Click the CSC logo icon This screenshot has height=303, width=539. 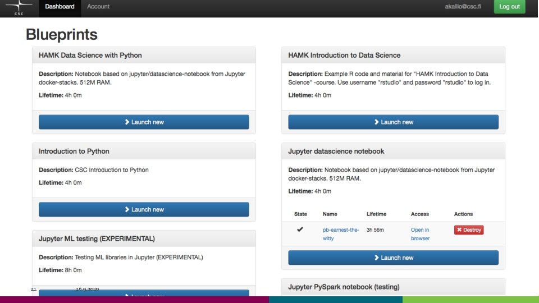[19, 8]
